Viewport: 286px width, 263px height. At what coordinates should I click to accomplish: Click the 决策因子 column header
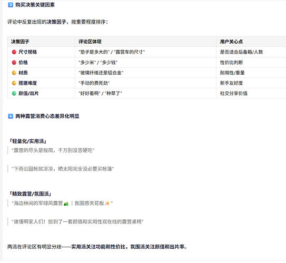41,42
